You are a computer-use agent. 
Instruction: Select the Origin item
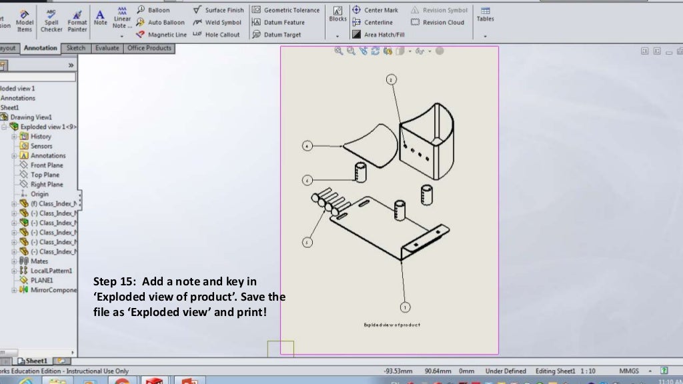coord(35,194)
